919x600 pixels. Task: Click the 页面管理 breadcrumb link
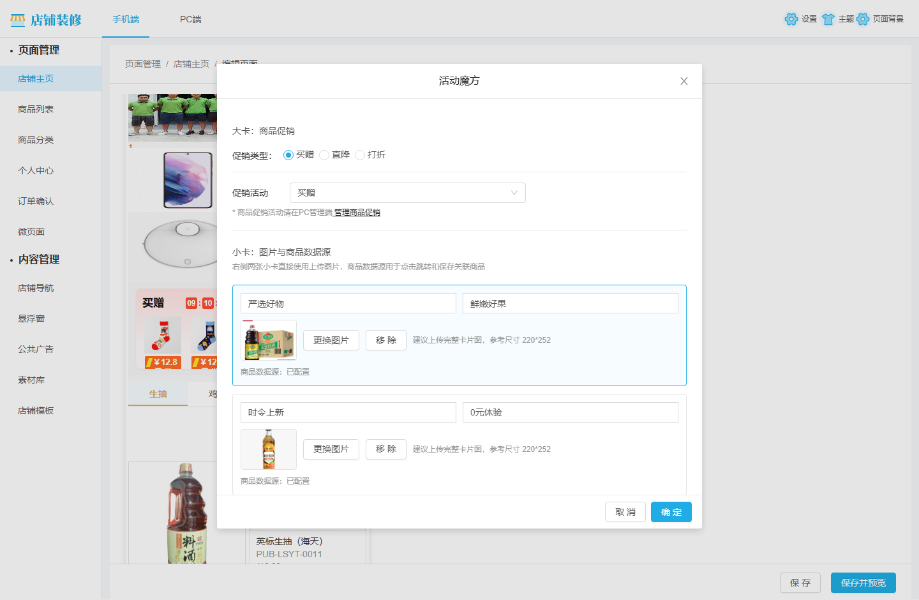143,64
